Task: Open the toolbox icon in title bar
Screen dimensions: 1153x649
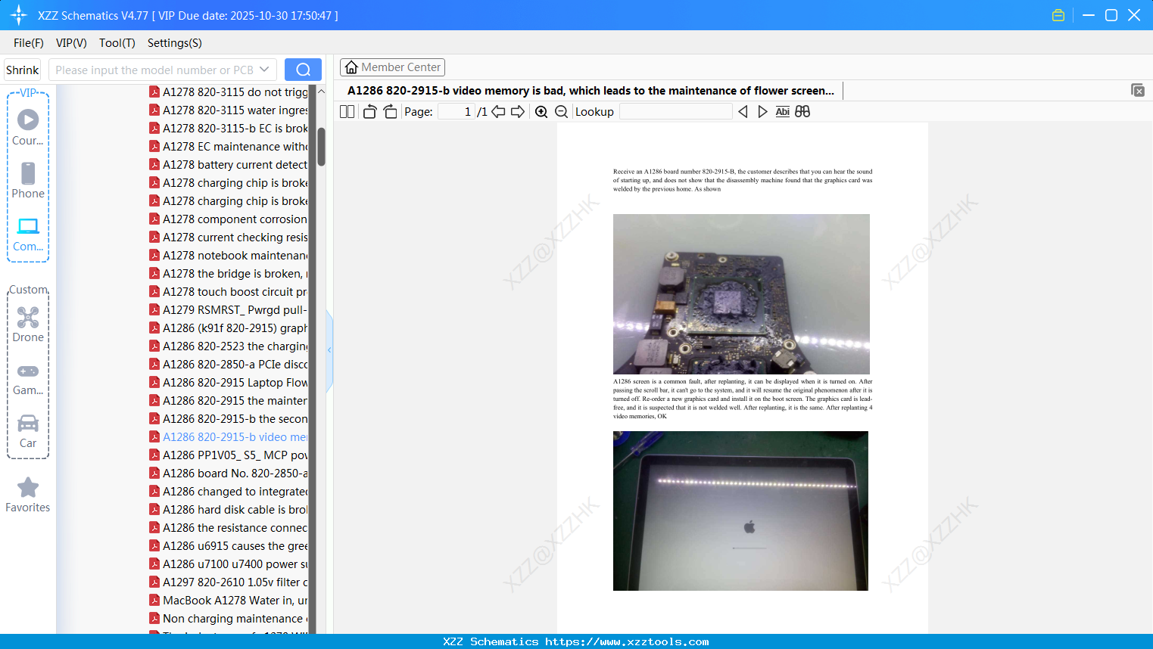Action: pos(1058,15)
